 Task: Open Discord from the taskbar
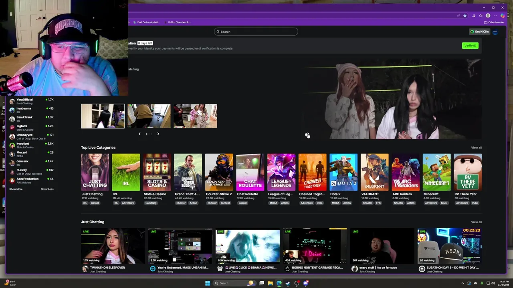click(306, 283)
